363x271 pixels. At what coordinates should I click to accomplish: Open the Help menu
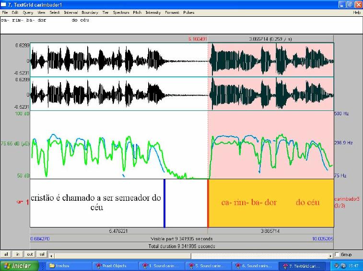(x=357, y=12)
